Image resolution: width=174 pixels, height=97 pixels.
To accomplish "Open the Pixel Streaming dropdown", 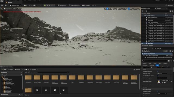I will tap(74, 5).
